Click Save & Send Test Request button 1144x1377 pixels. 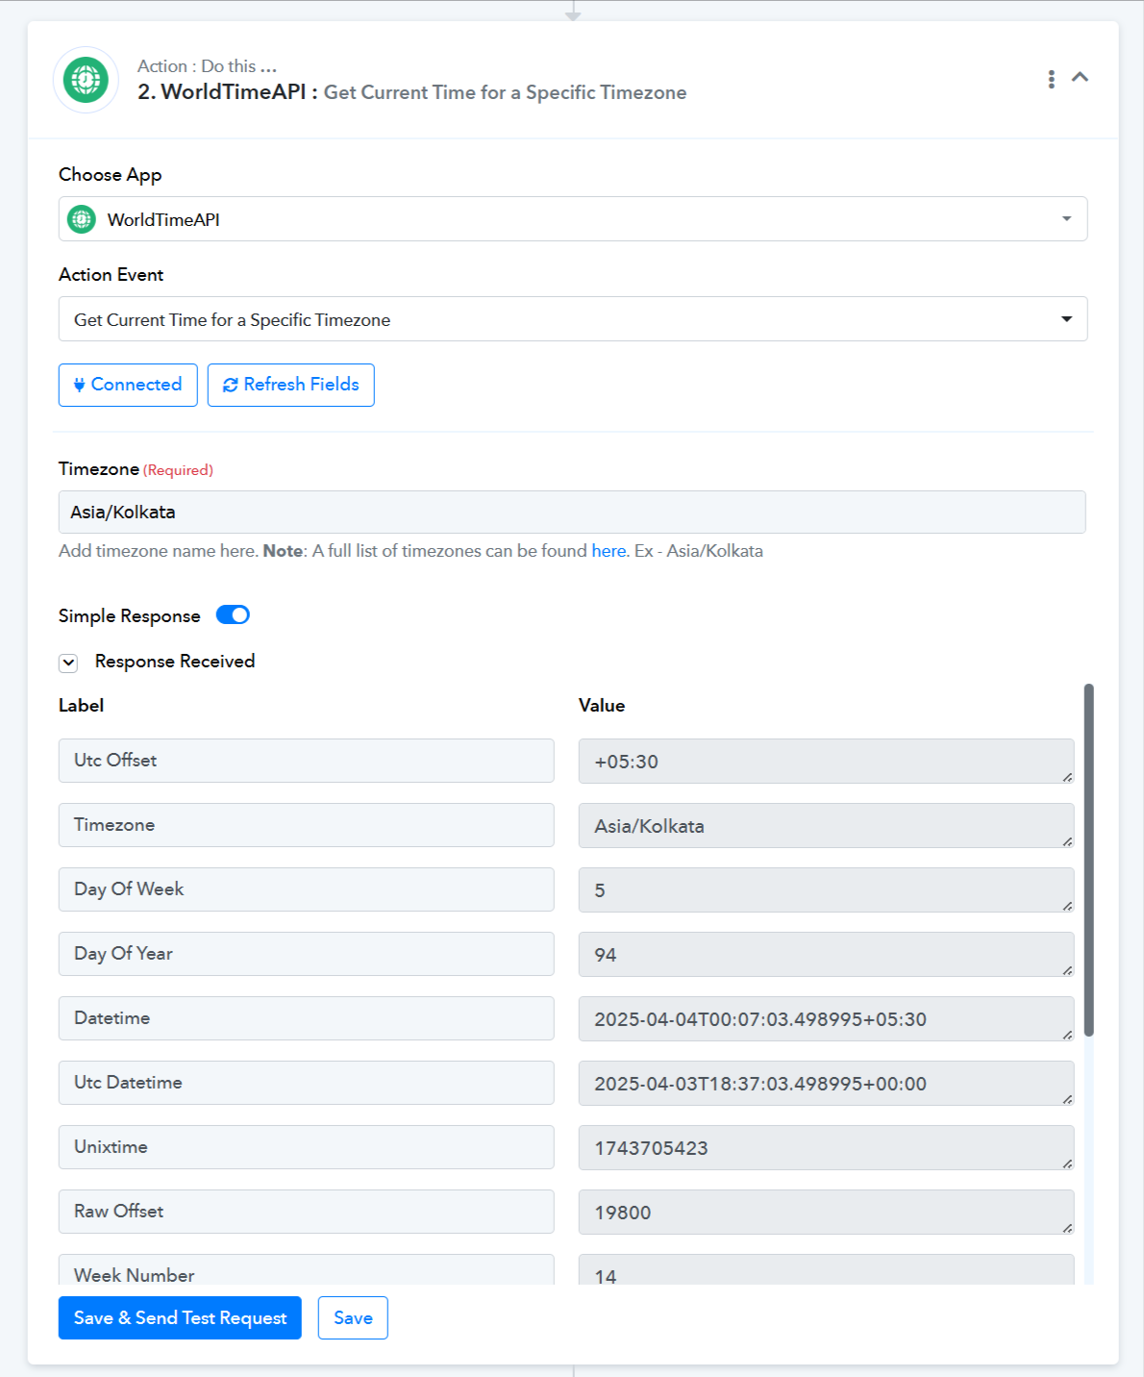180,1318
